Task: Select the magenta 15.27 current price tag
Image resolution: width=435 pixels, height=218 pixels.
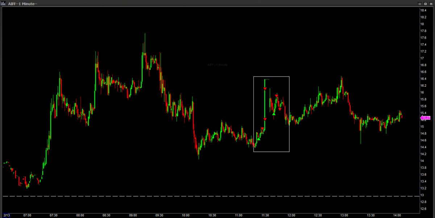Action: pyautogui.click(x=426, y=118)
